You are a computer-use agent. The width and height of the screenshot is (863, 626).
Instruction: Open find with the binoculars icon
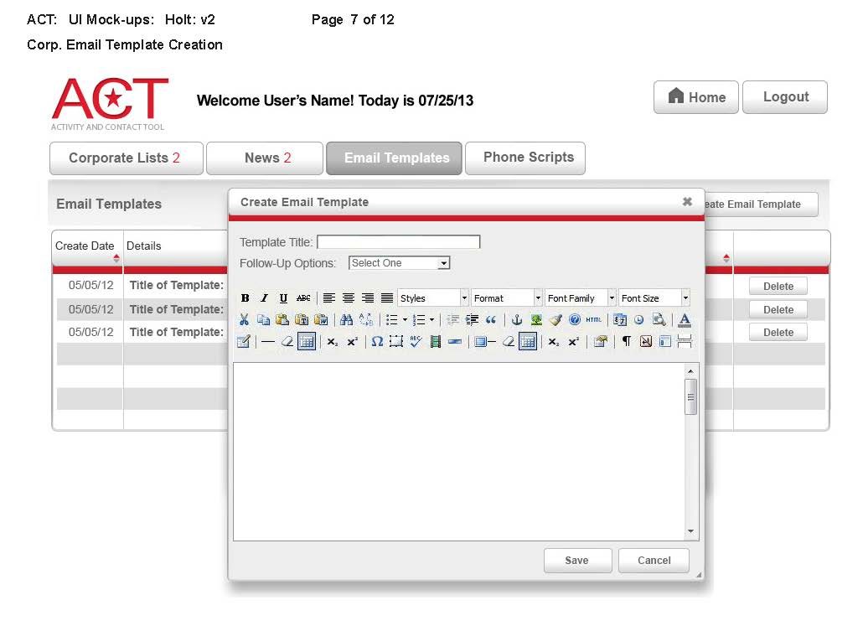click(x=346, y=320)
